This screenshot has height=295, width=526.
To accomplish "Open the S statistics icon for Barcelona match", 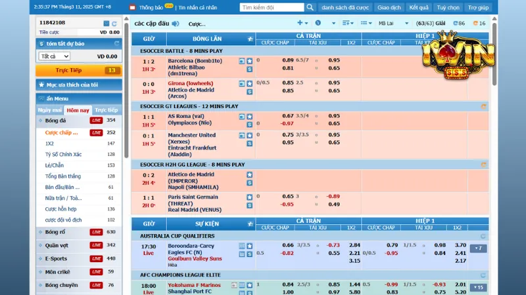I will (x=250, y=69).
